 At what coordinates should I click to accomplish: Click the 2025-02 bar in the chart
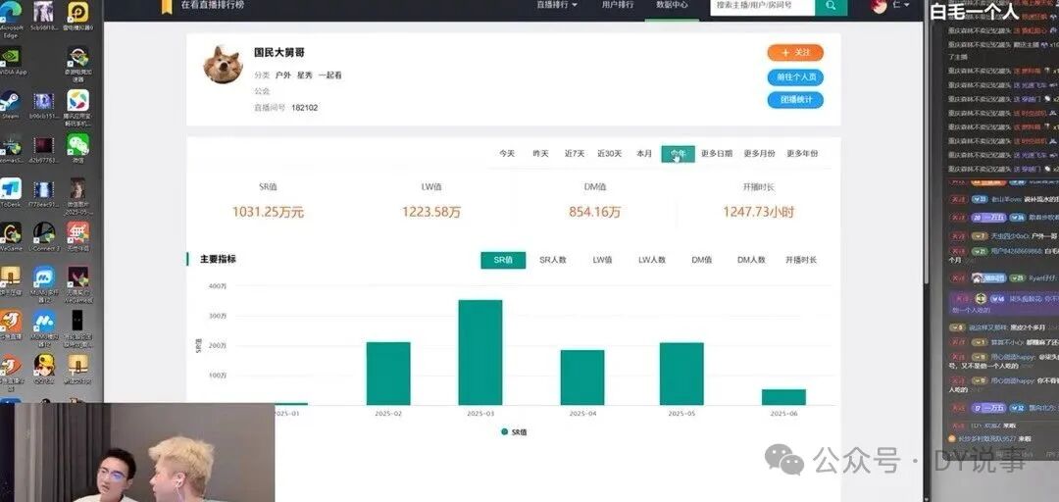(388, 374)
